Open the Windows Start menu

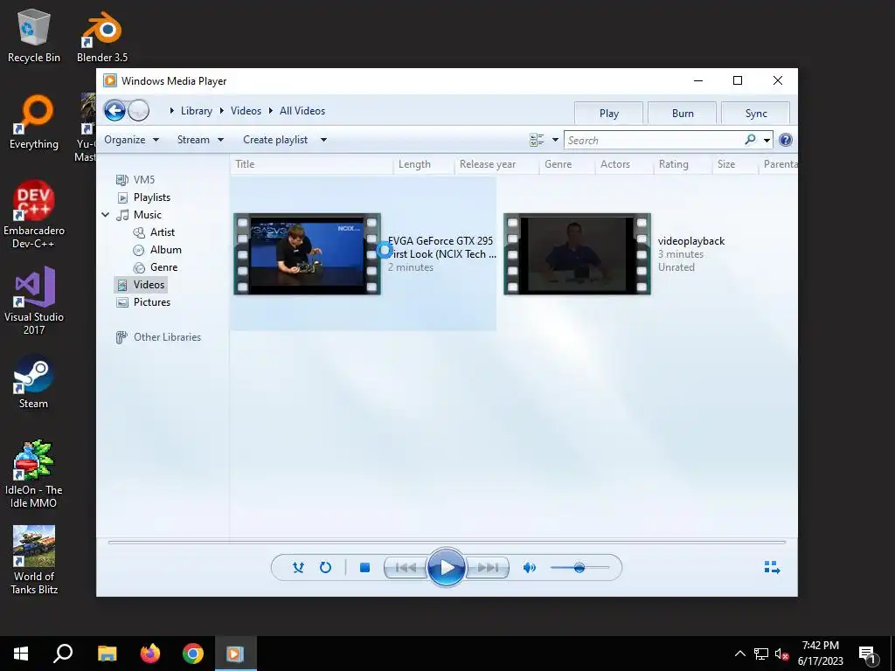pos(21,654)
